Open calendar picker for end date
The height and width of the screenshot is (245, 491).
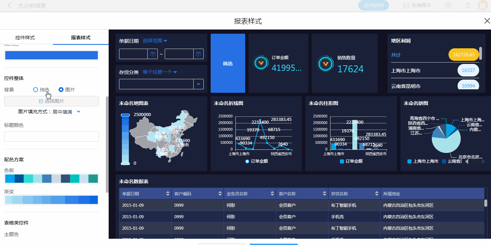click(x=198, y=54)
